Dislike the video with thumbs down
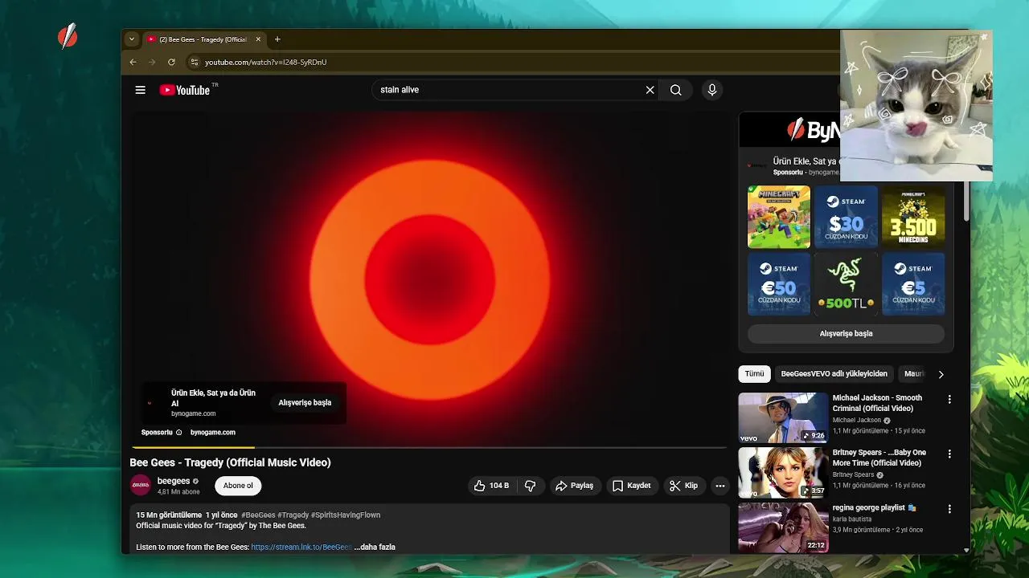The height and width of the screenshot is (578, 1029). point(530,486)
